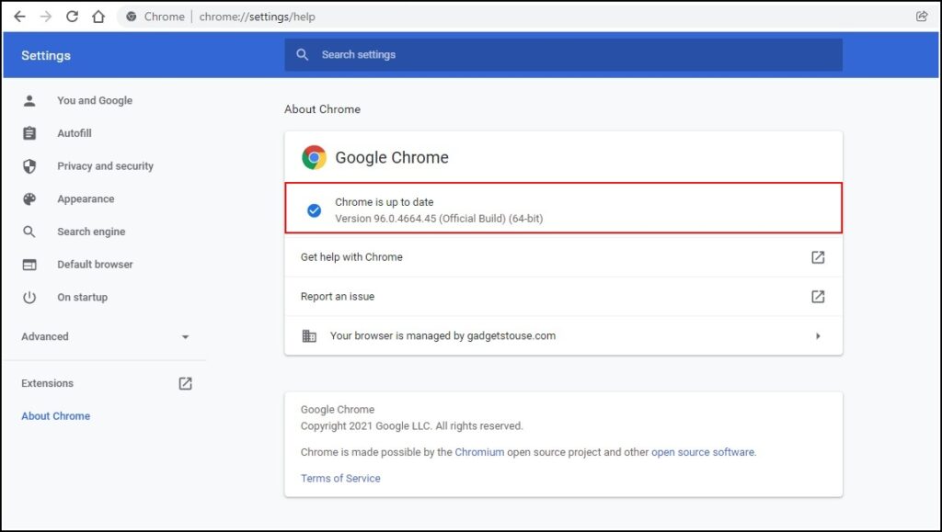Screen dimensions: 942x532
Task: Click external link icon for Report an issue
Action: (x=818, y=296)
